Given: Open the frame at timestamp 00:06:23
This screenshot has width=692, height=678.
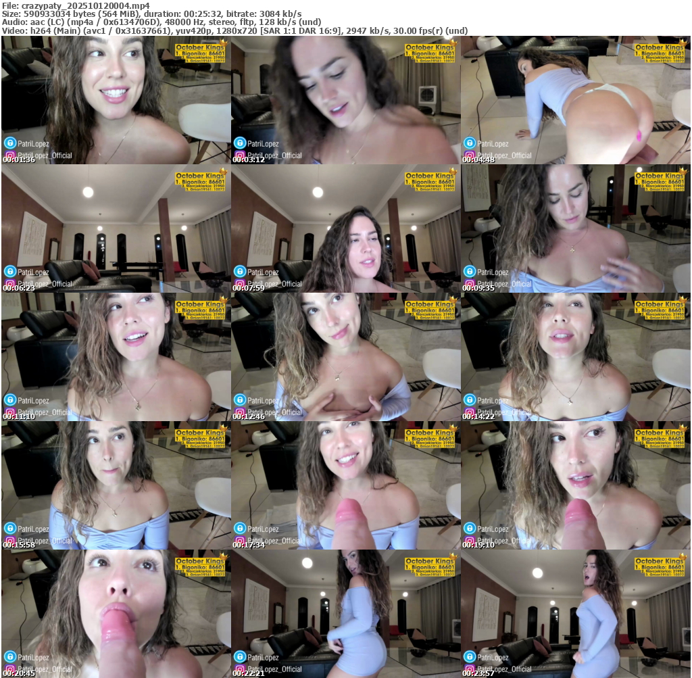Looking at the screenshot, I should [116, 228].
